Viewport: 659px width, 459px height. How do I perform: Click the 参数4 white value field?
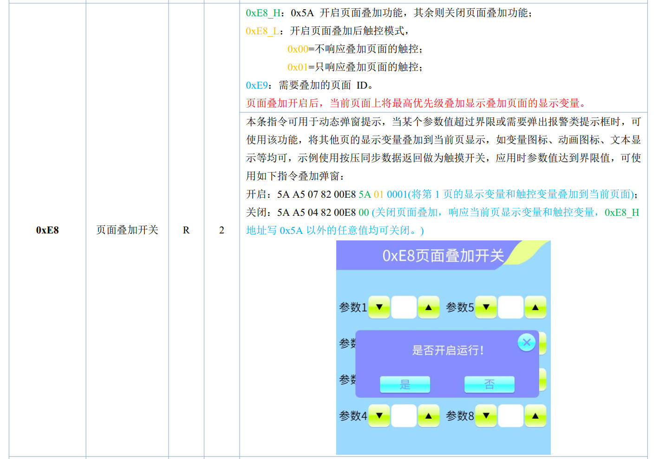(x=404, y=416)
